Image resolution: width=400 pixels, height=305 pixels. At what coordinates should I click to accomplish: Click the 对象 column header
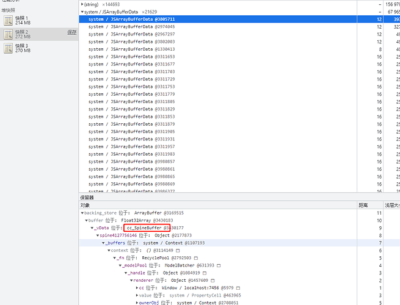click(218, 206)
